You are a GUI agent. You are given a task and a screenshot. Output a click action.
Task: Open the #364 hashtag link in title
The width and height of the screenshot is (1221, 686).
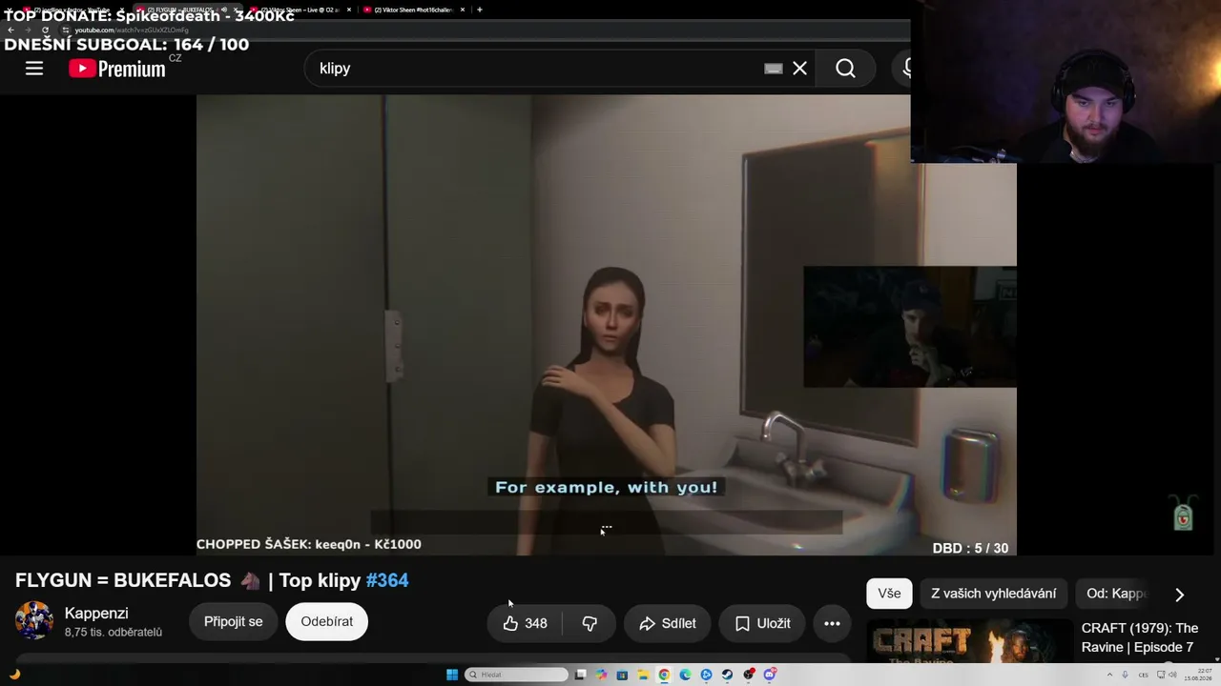(x=387, y=580)
